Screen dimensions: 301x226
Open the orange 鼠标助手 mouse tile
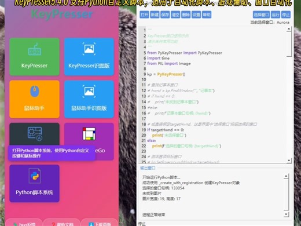pyautogui.click(x=34, y=99)
